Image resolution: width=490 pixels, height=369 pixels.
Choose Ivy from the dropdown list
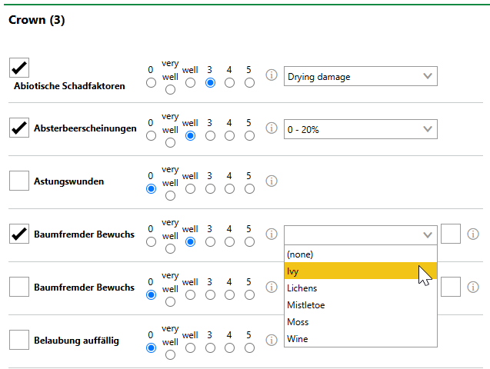pyautogui.click(x=360, y=271)
